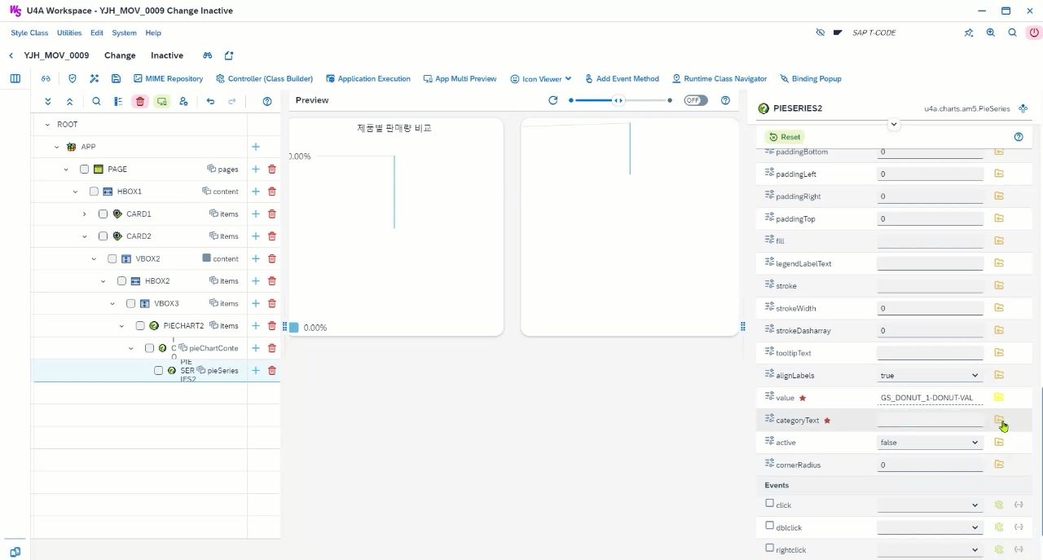Enable the rightclick event checkbox
Screen dimensions: 1043x560
coord(770,549)
